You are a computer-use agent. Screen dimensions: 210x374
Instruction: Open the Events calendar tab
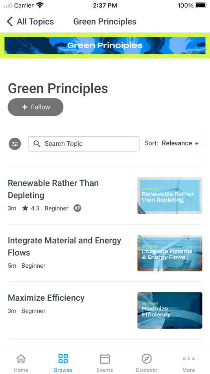tap(105, 363)
